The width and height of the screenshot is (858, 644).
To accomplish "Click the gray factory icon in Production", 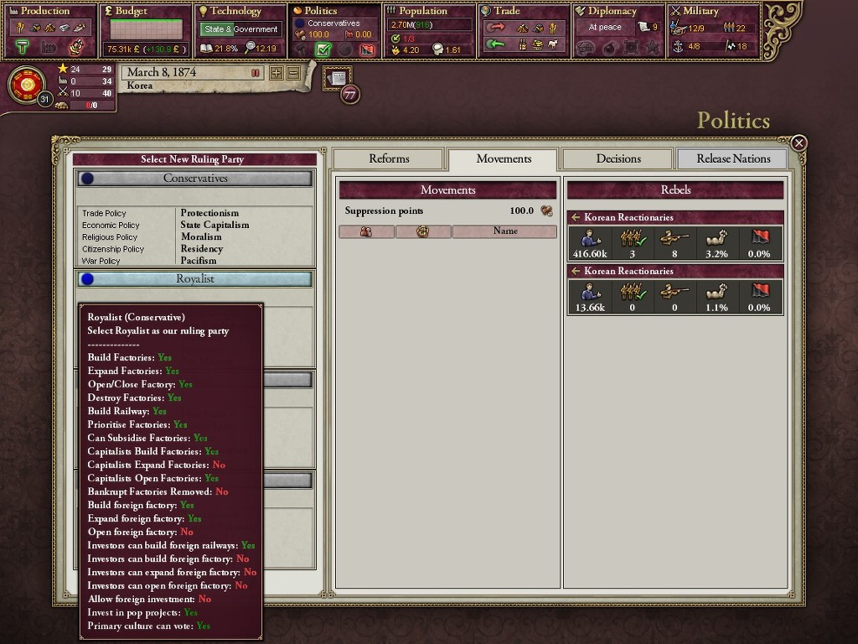I will [x=49, y=48].
